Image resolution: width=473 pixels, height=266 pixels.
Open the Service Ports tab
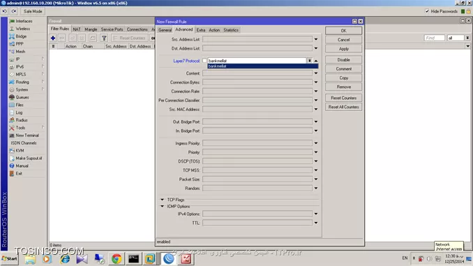click(112, 29)
